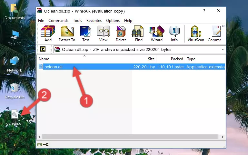Click the password key status bar icon
The width and height of the screenshot is (248, 155).
coord(46,144)
